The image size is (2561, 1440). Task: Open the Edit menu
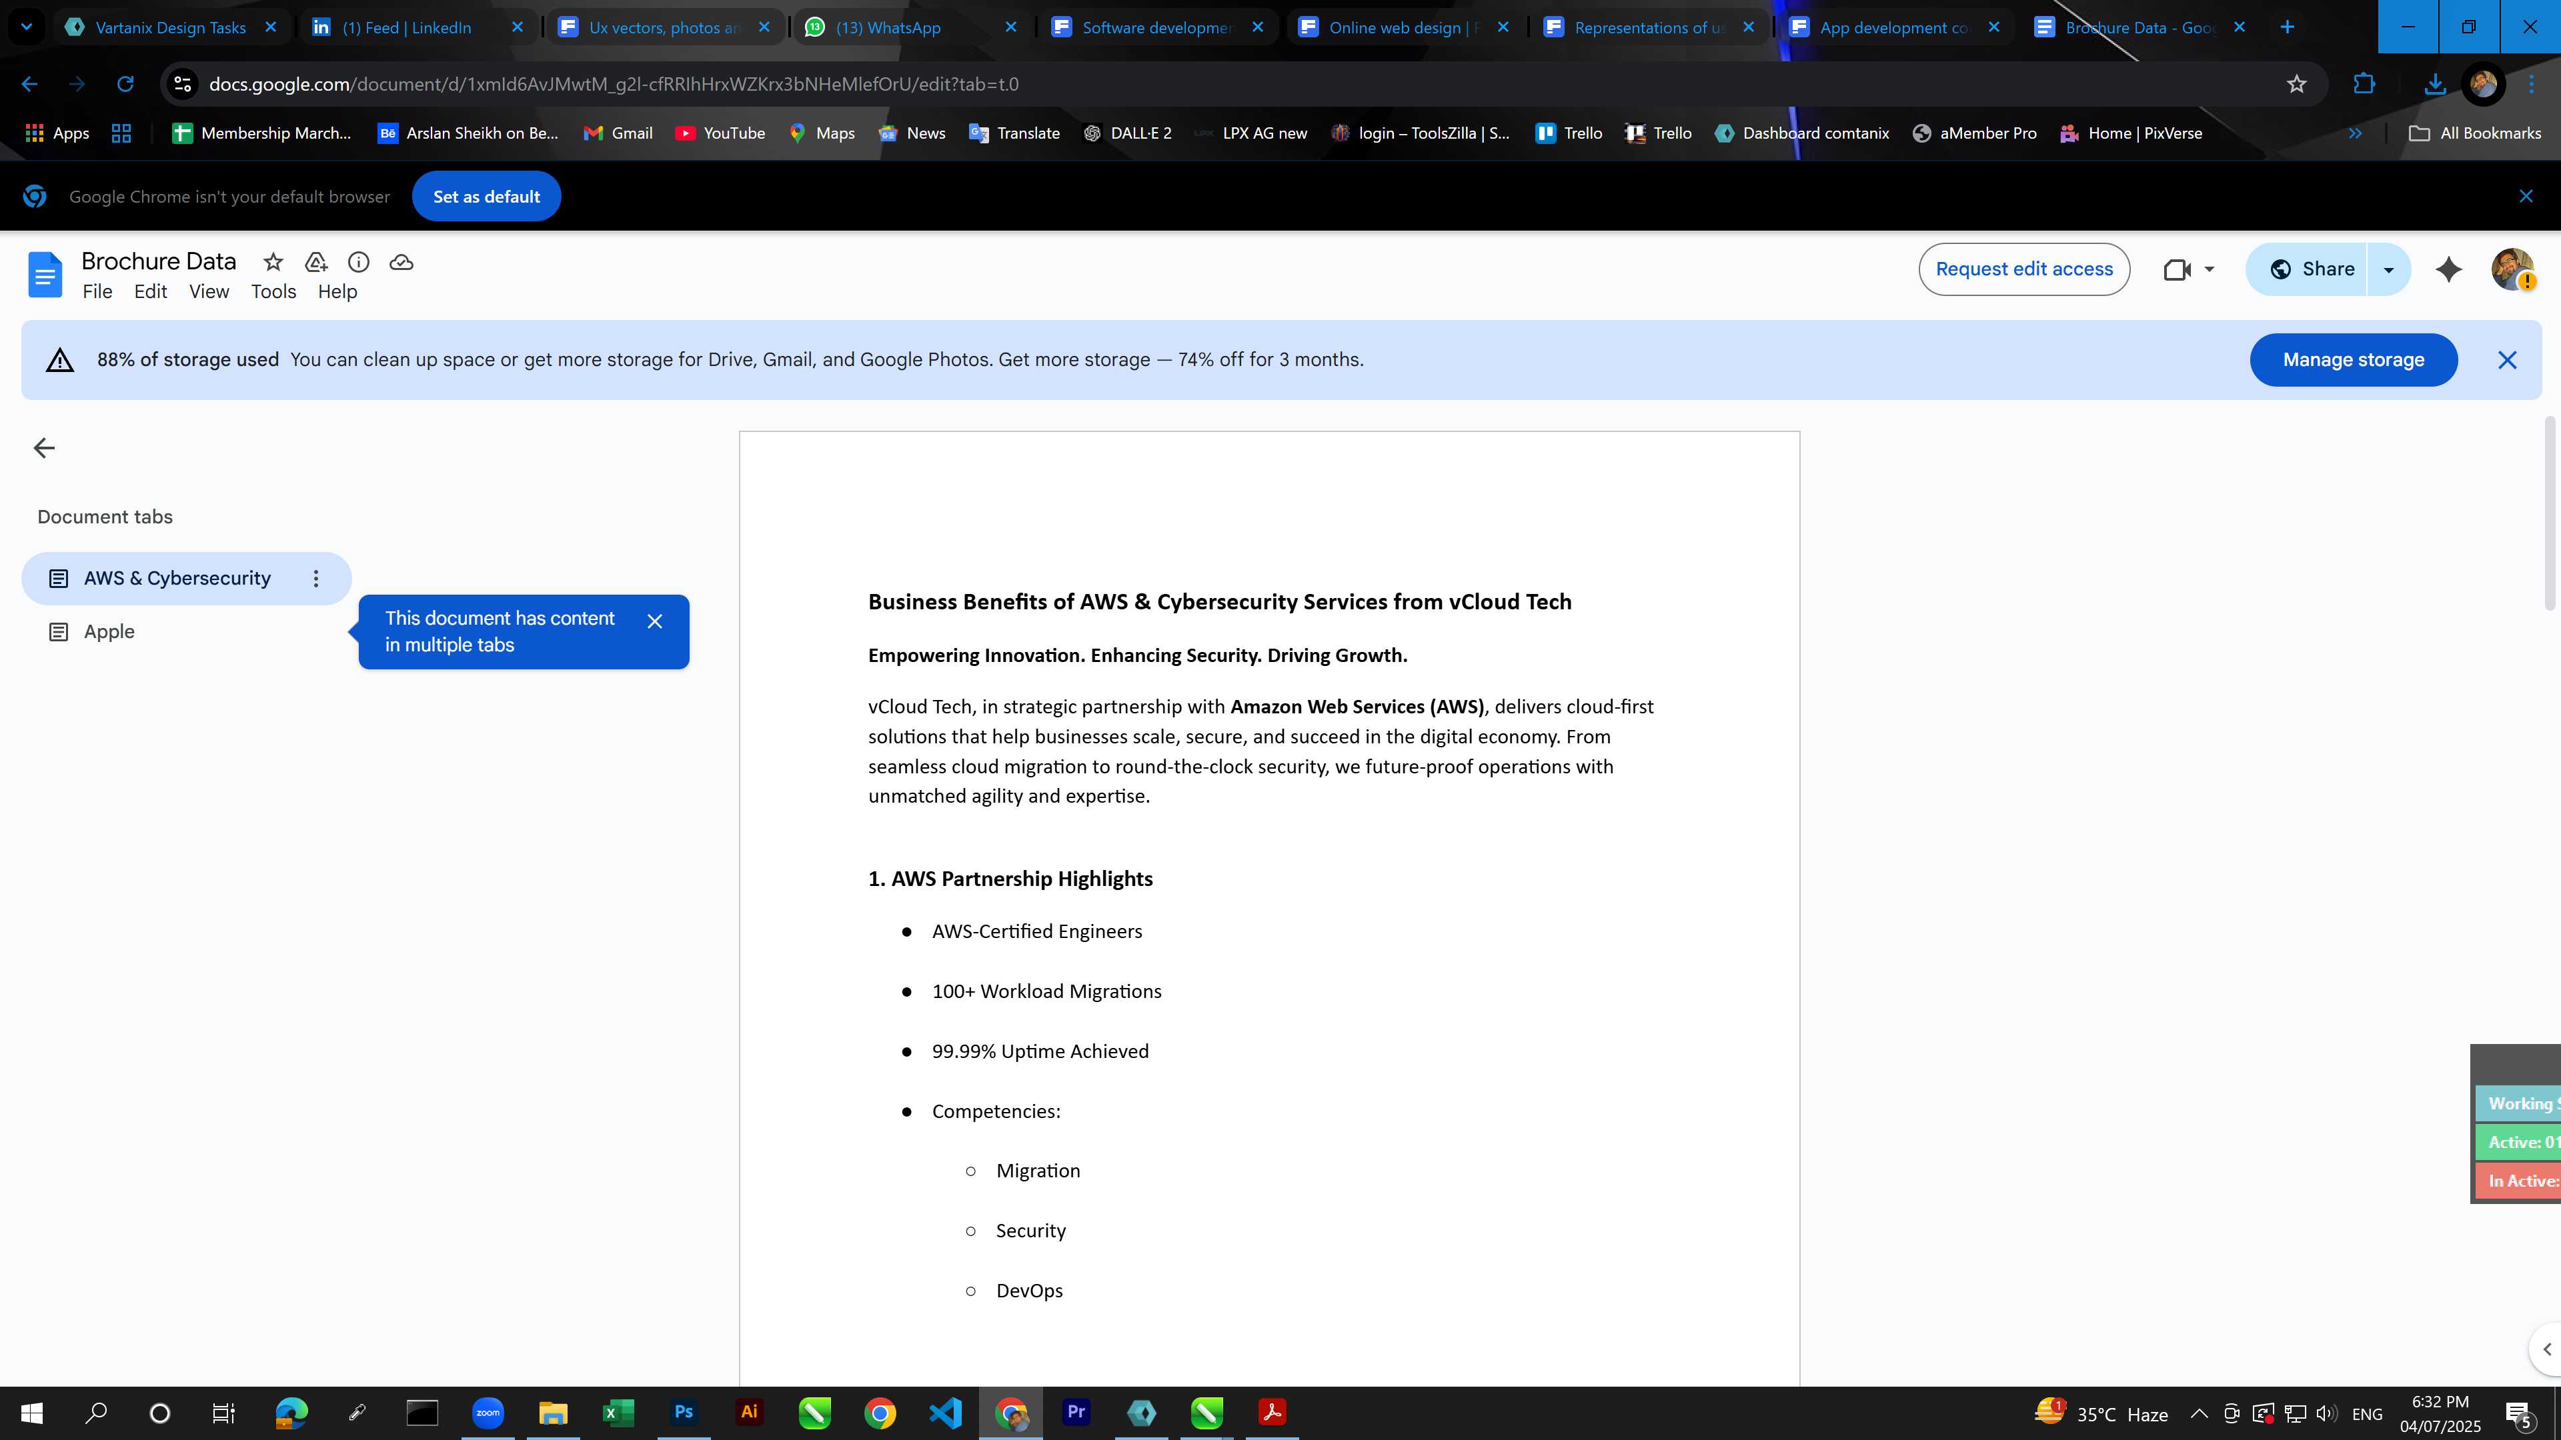click(x=150, y=291)
